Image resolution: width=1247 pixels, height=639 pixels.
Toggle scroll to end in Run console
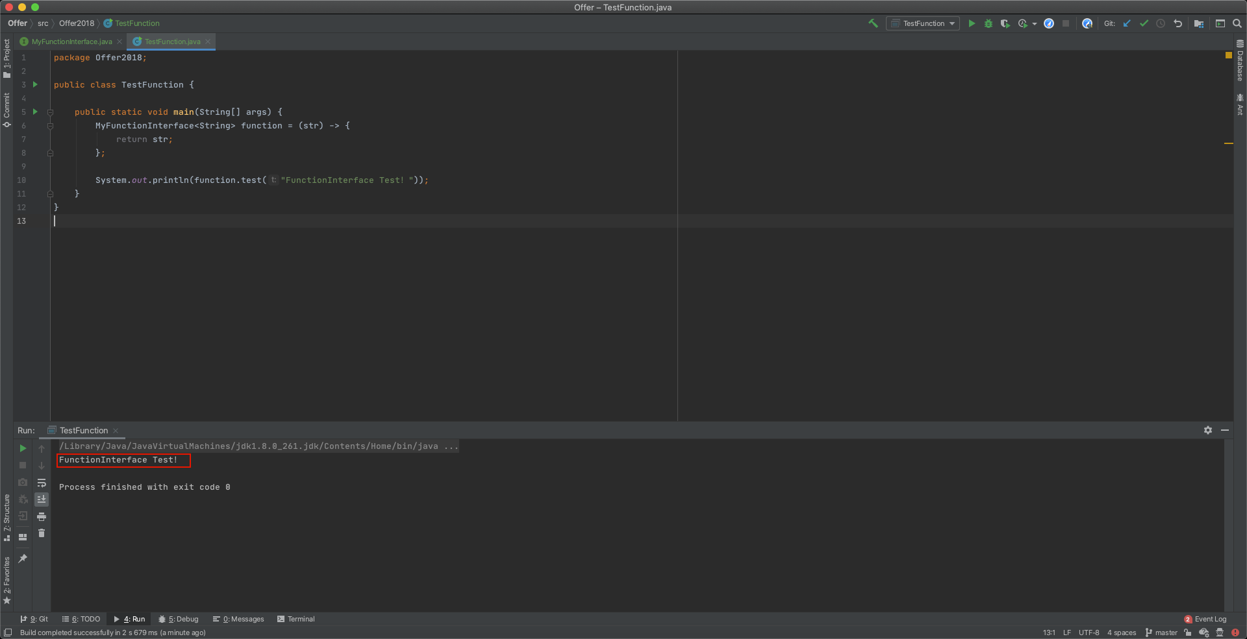42,500
